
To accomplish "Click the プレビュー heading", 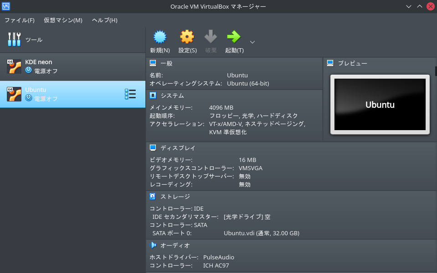I will (353, 63).
